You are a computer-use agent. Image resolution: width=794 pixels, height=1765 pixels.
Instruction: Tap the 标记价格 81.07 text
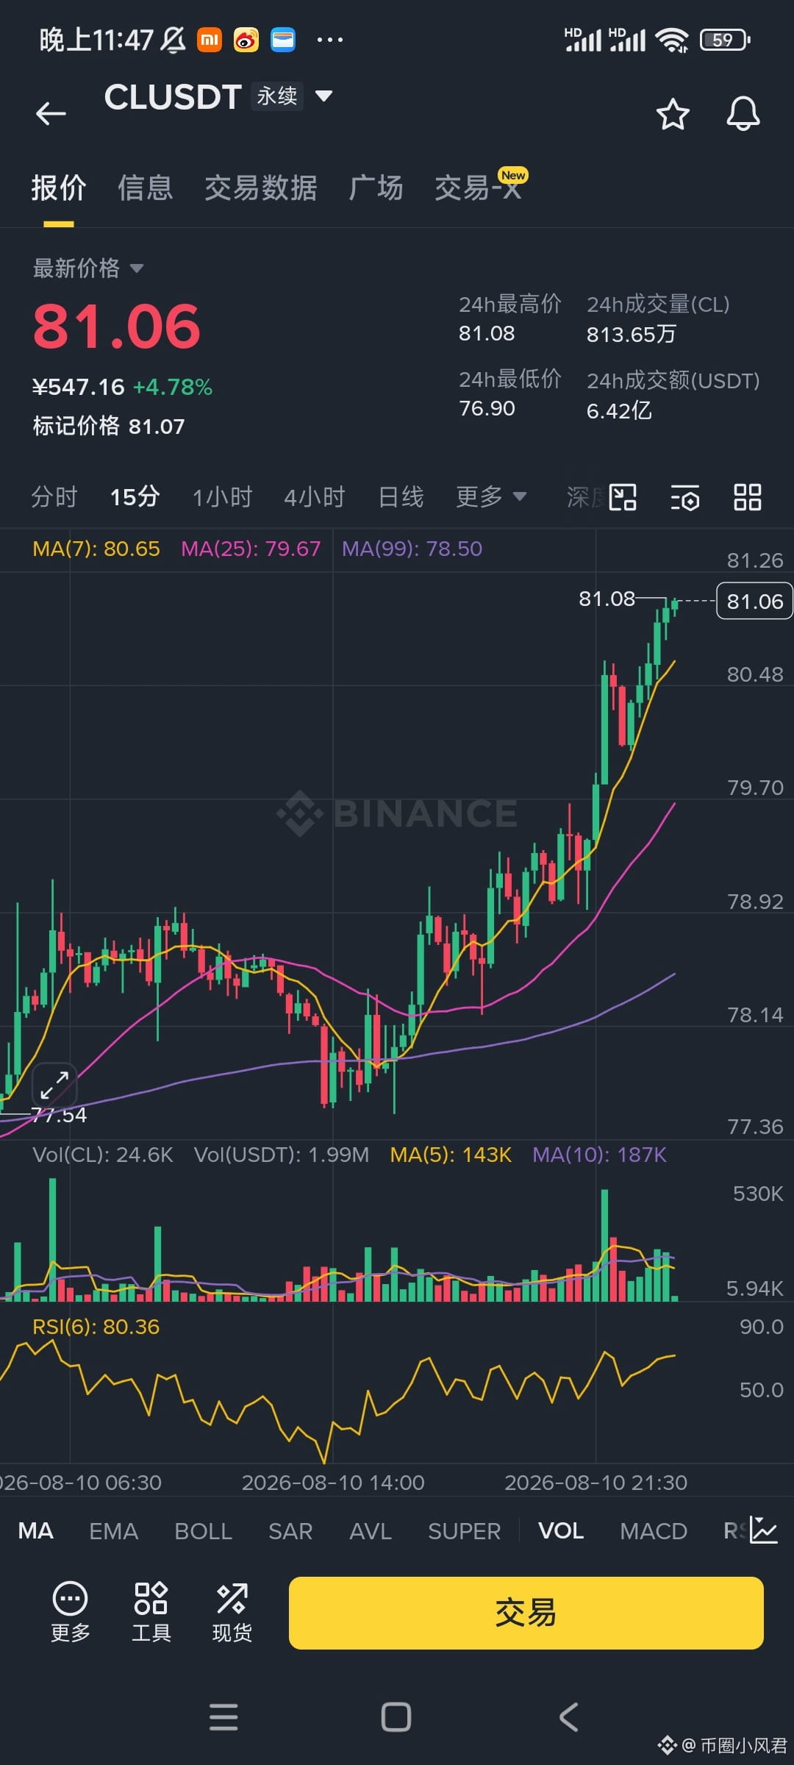coord(109,426)
